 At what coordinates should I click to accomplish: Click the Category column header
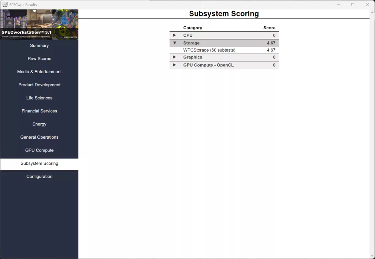click(x=193, y=28)
